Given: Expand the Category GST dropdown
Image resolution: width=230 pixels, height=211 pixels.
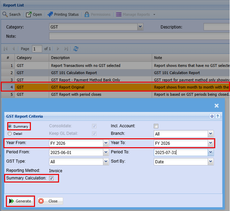Looking at the screenshot, I should point(140,27).
